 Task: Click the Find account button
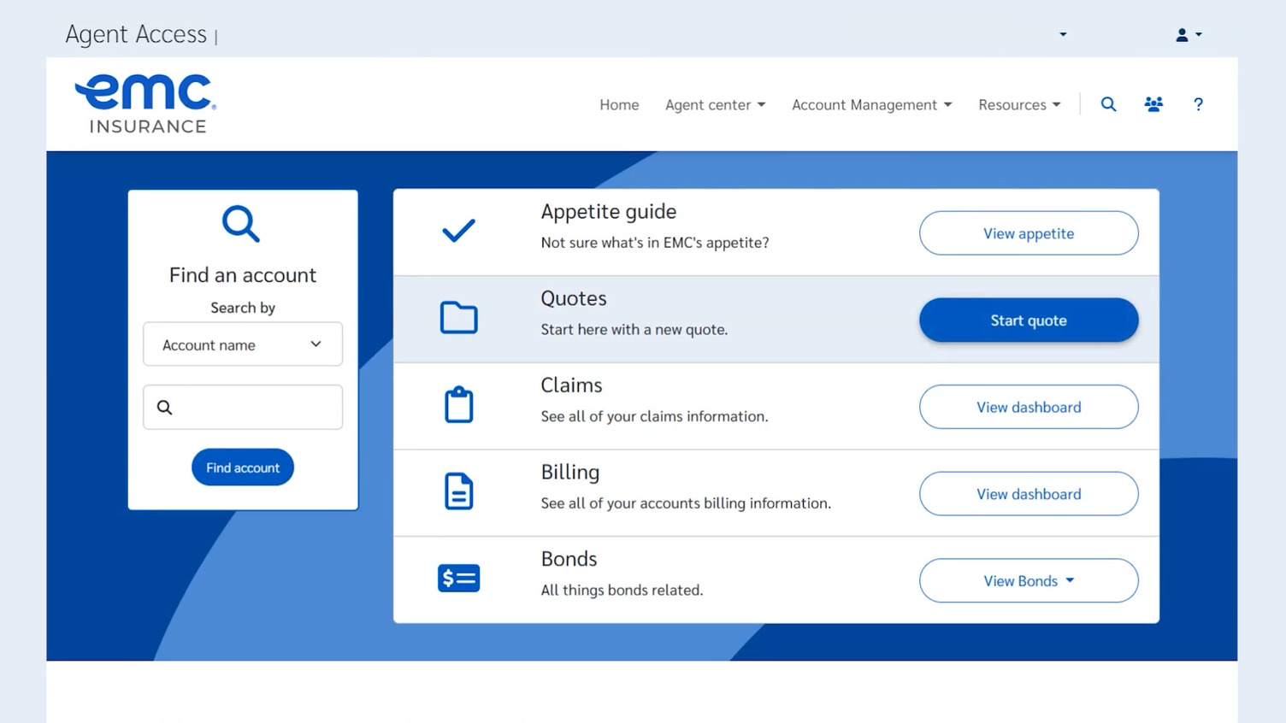coord(243,467)
